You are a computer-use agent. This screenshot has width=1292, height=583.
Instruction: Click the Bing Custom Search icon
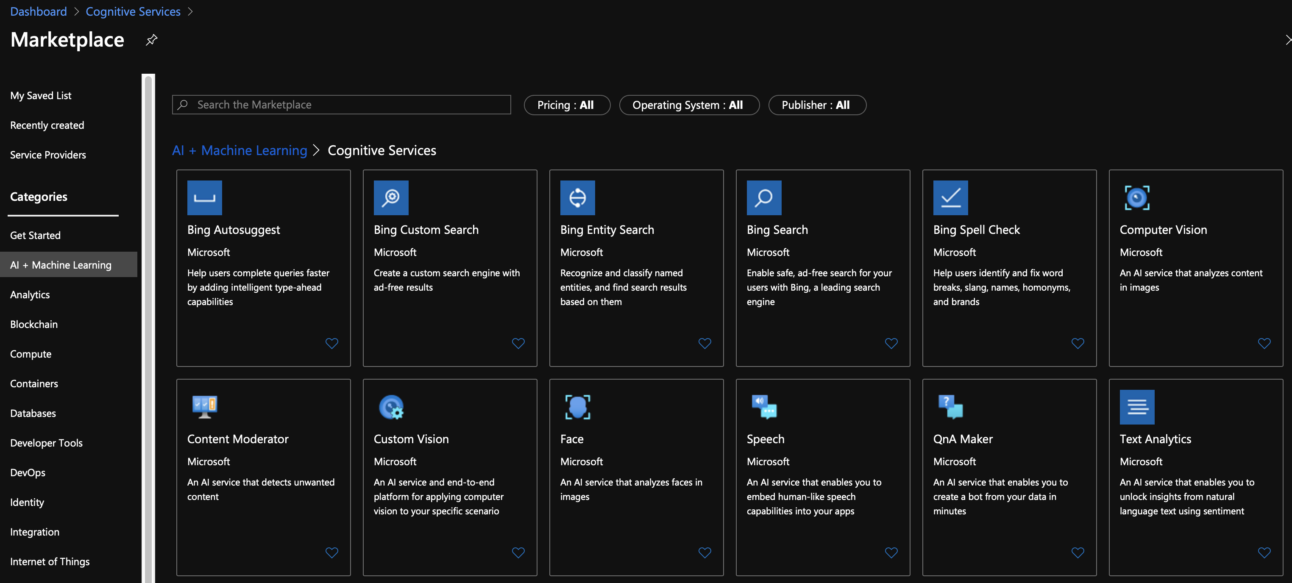coord(391,197)
